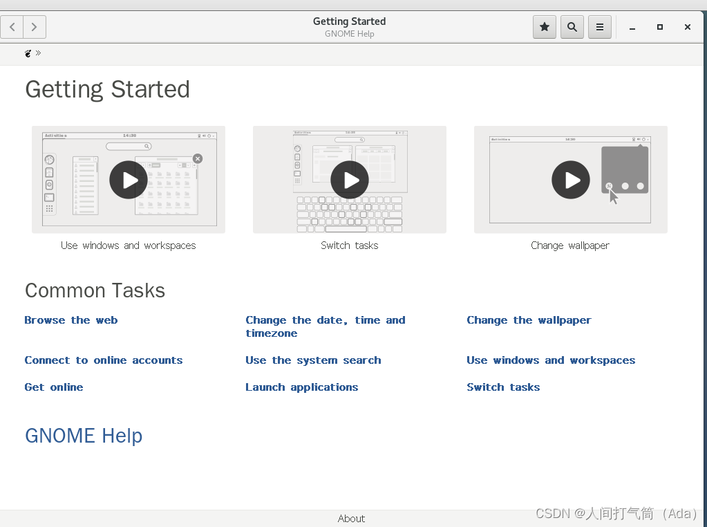Open Connect to online accounts link
The height and width of the screenshot is (527, 707).
[103, 360]
